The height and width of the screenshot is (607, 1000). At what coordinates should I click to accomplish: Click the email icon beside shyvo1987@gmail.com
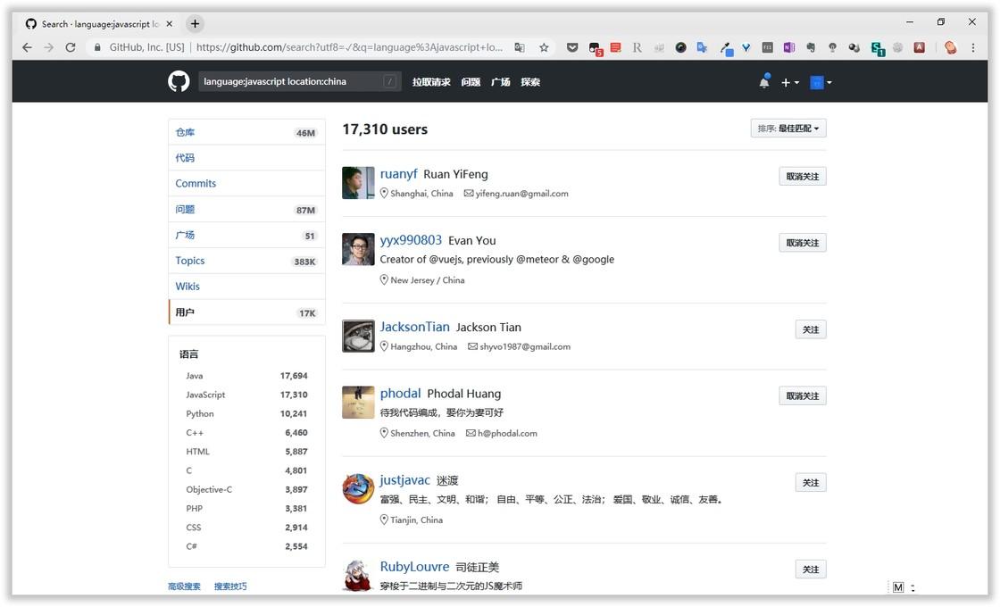(x=471, y=346)
